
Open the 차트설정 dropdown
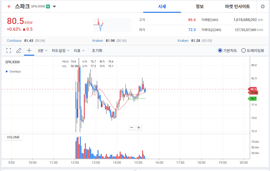(60, 50)
